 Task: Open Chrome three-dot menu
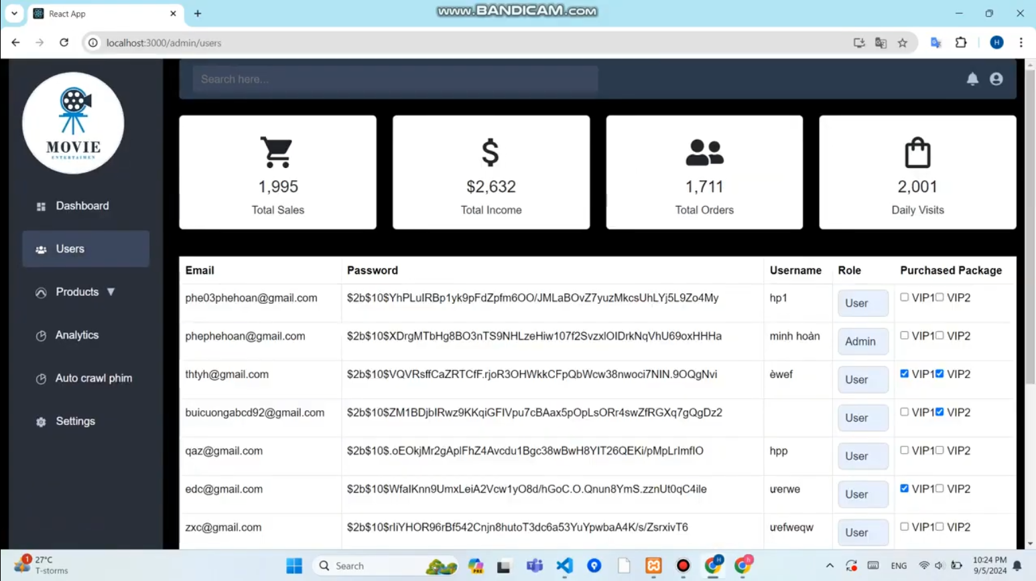point(1021,43)
